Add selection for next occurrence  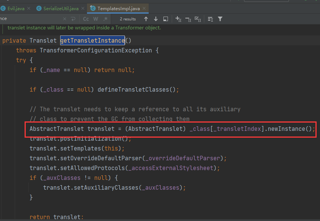coord(178,19)
